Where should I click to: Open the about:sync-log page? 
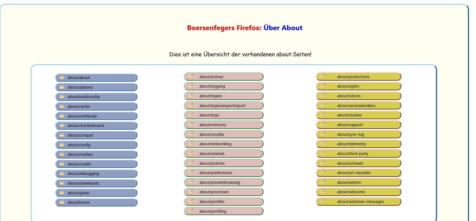(359, 134)
